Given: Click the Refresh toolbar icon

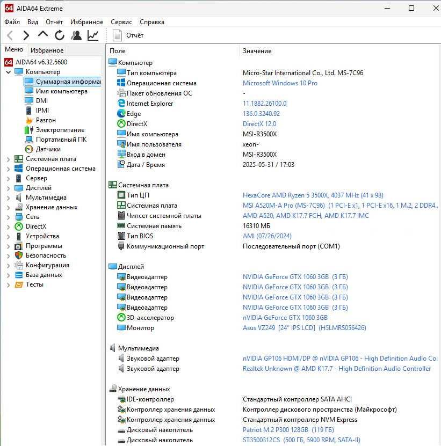Looking at the screenshot, I should coord(60,35).
